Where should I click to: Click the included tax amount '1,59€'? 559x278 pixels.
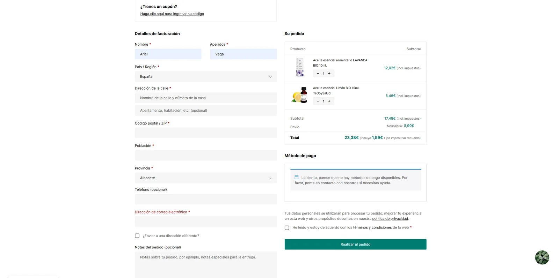(x=377, y=138)
